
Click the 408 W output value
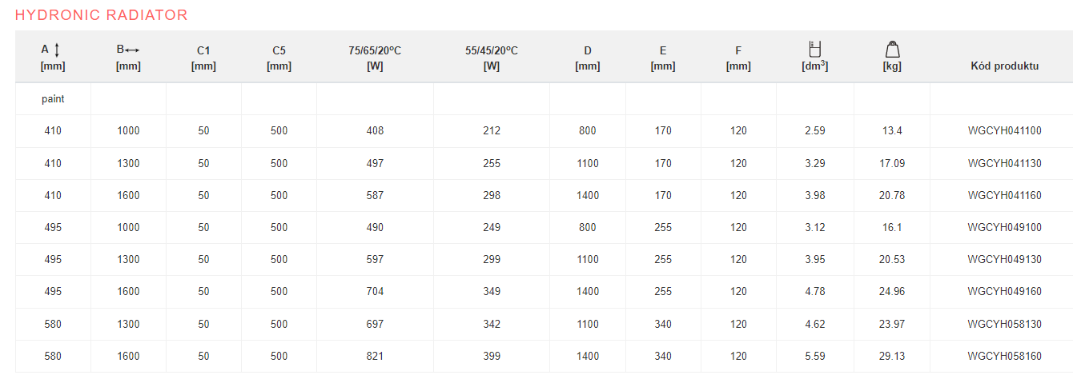[375, 131]
